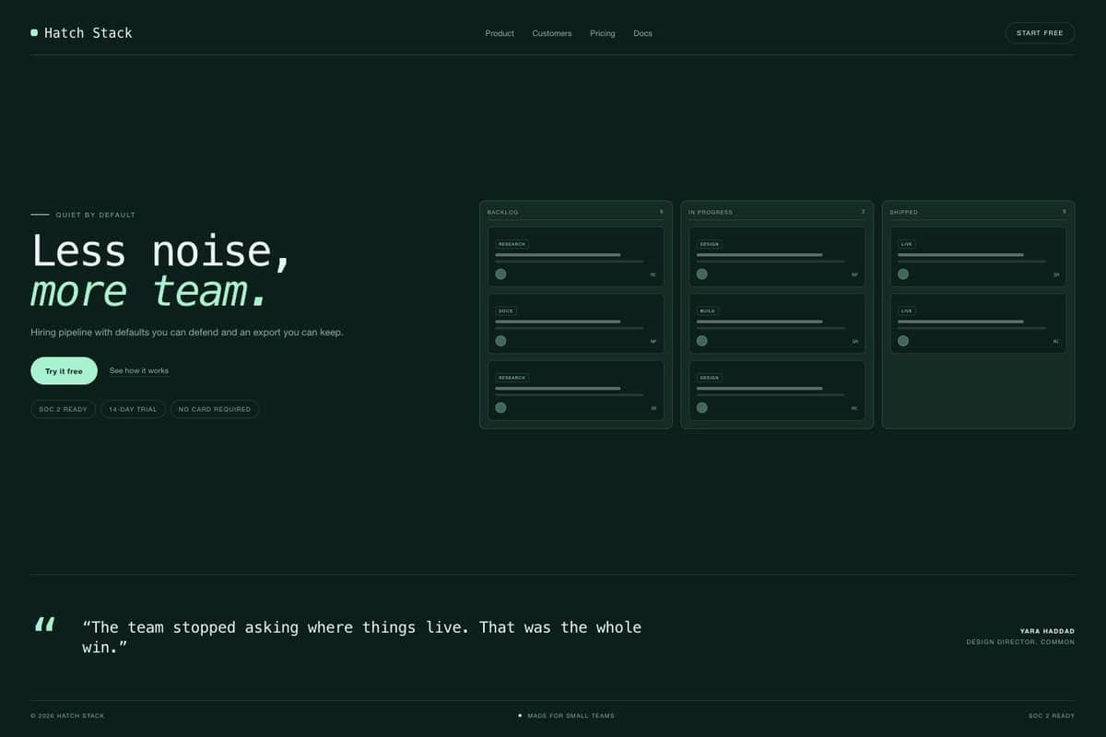Viewport: 1106px width, 737px height.
Task: Click the avatar on Backlog DOCS card
Action: [500, 341]
